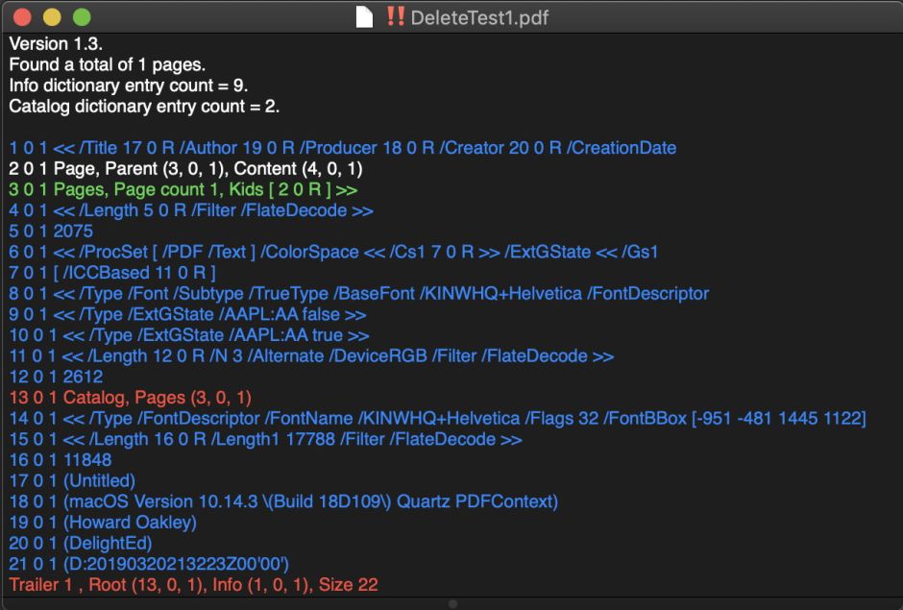Click the green '3 0 1 Pages' line
The image size is (903, 610).
(x=183, y=189)
